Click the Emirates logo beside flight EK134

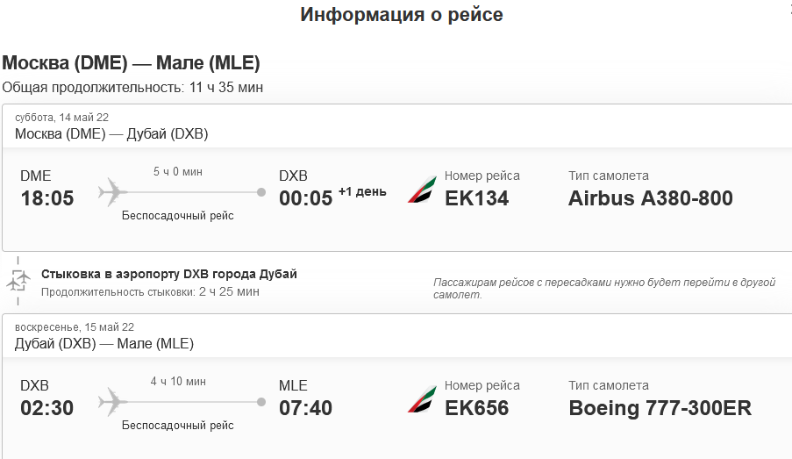pos(422,190)
